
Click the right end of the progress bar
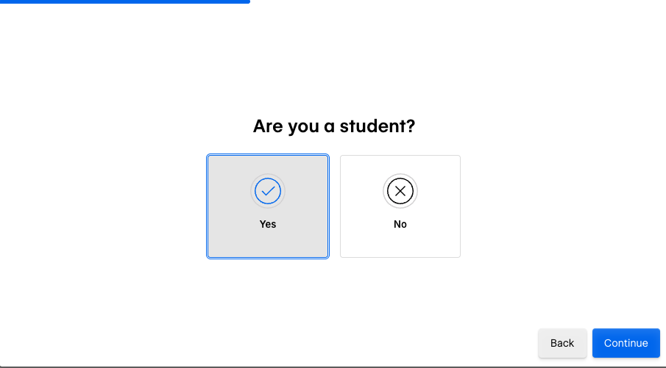248,1
